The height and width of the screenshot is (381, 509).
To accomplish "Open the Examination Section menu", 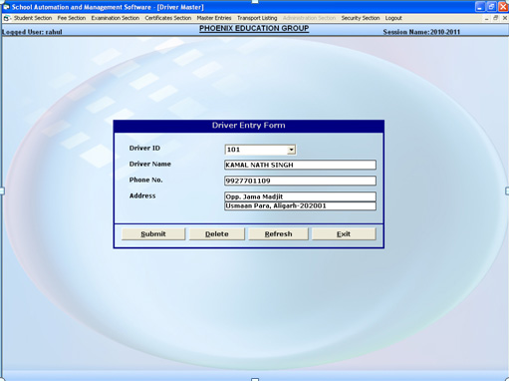I will pos(116,18).
